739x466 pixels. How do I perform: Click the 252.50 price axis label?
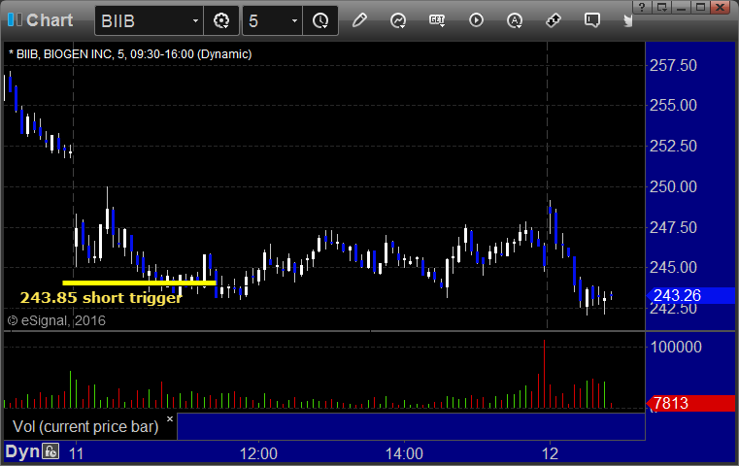point(673,146)
